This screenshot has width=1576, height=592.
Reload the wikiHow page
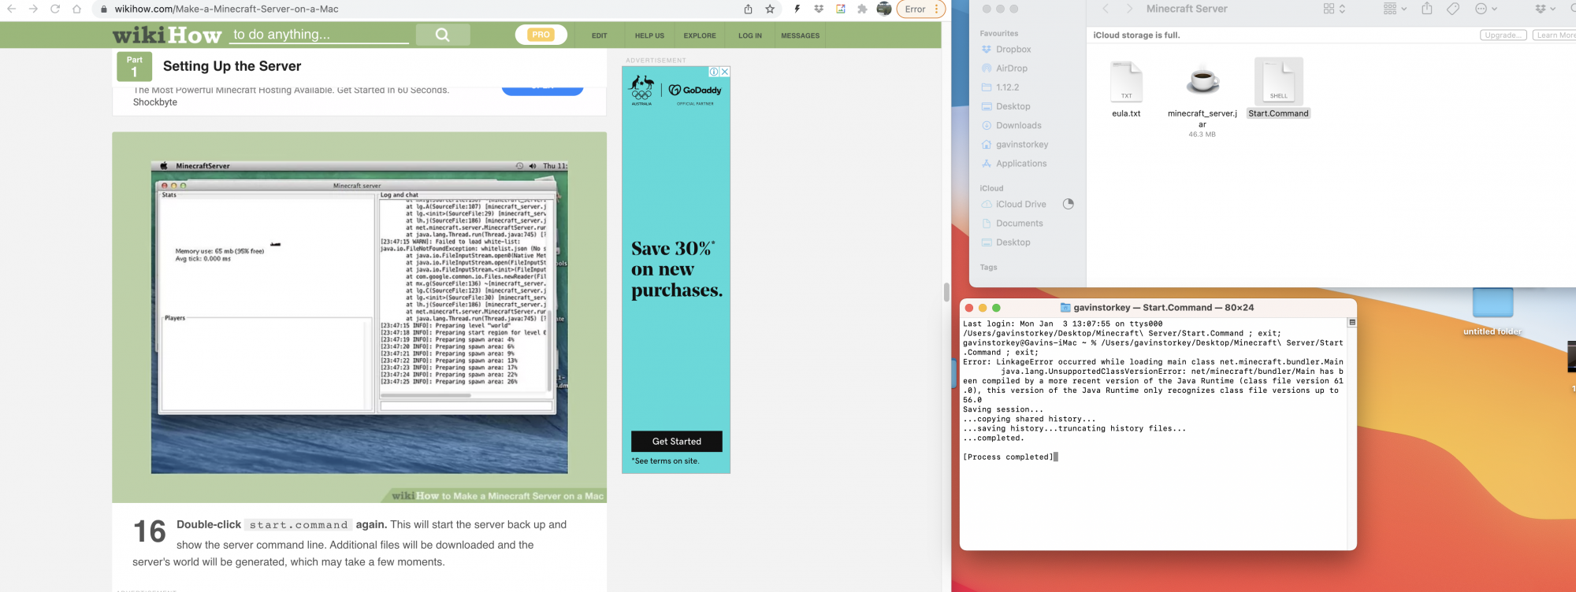[x=55, y=9]
